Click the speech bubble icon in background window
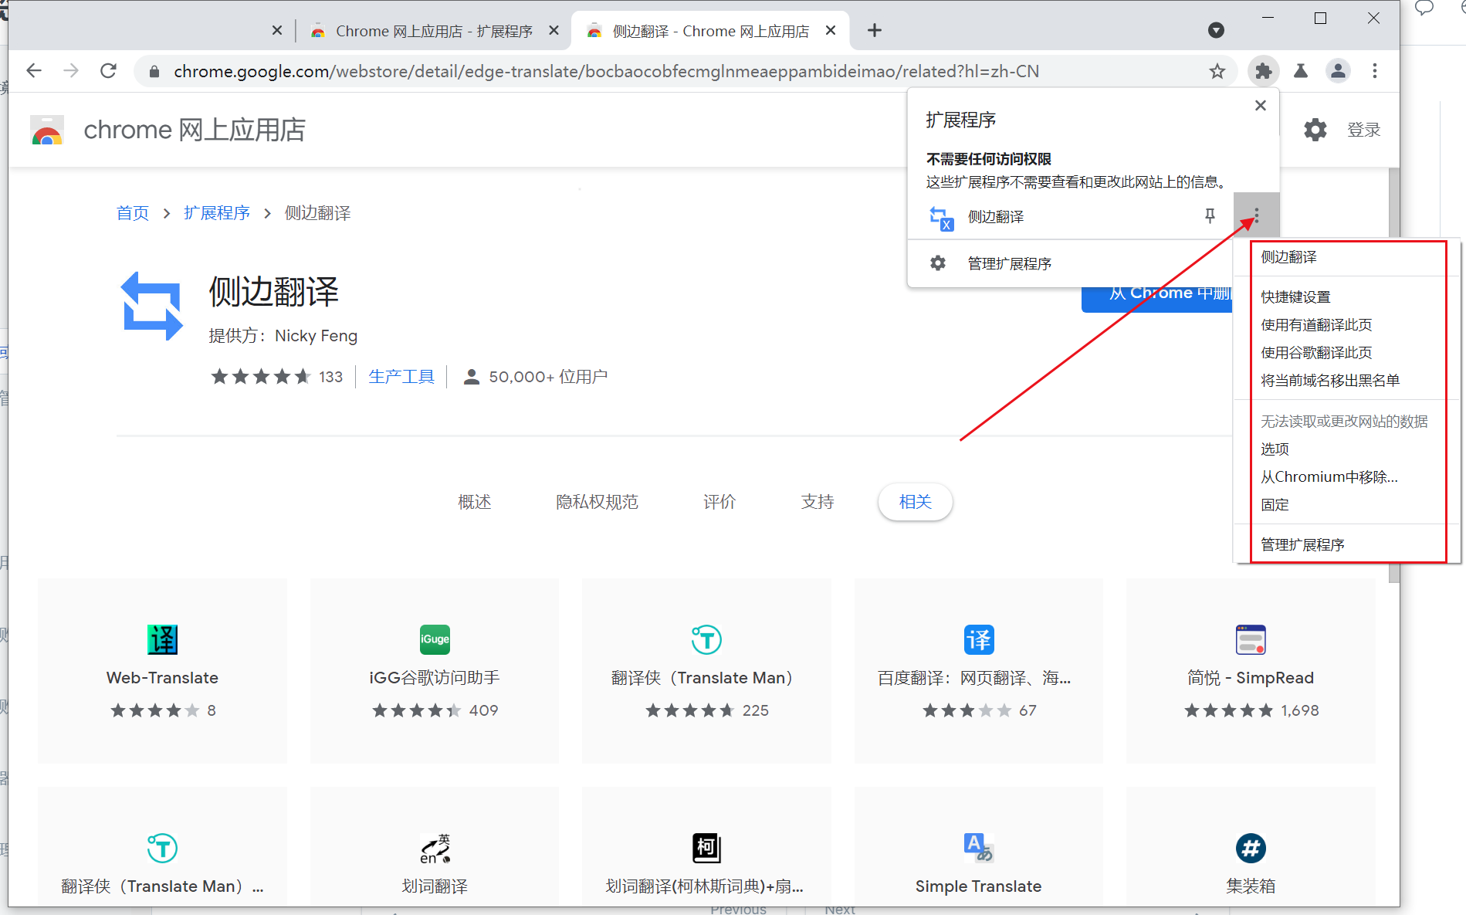The image size is (1466, 915). coord(1424,9)
